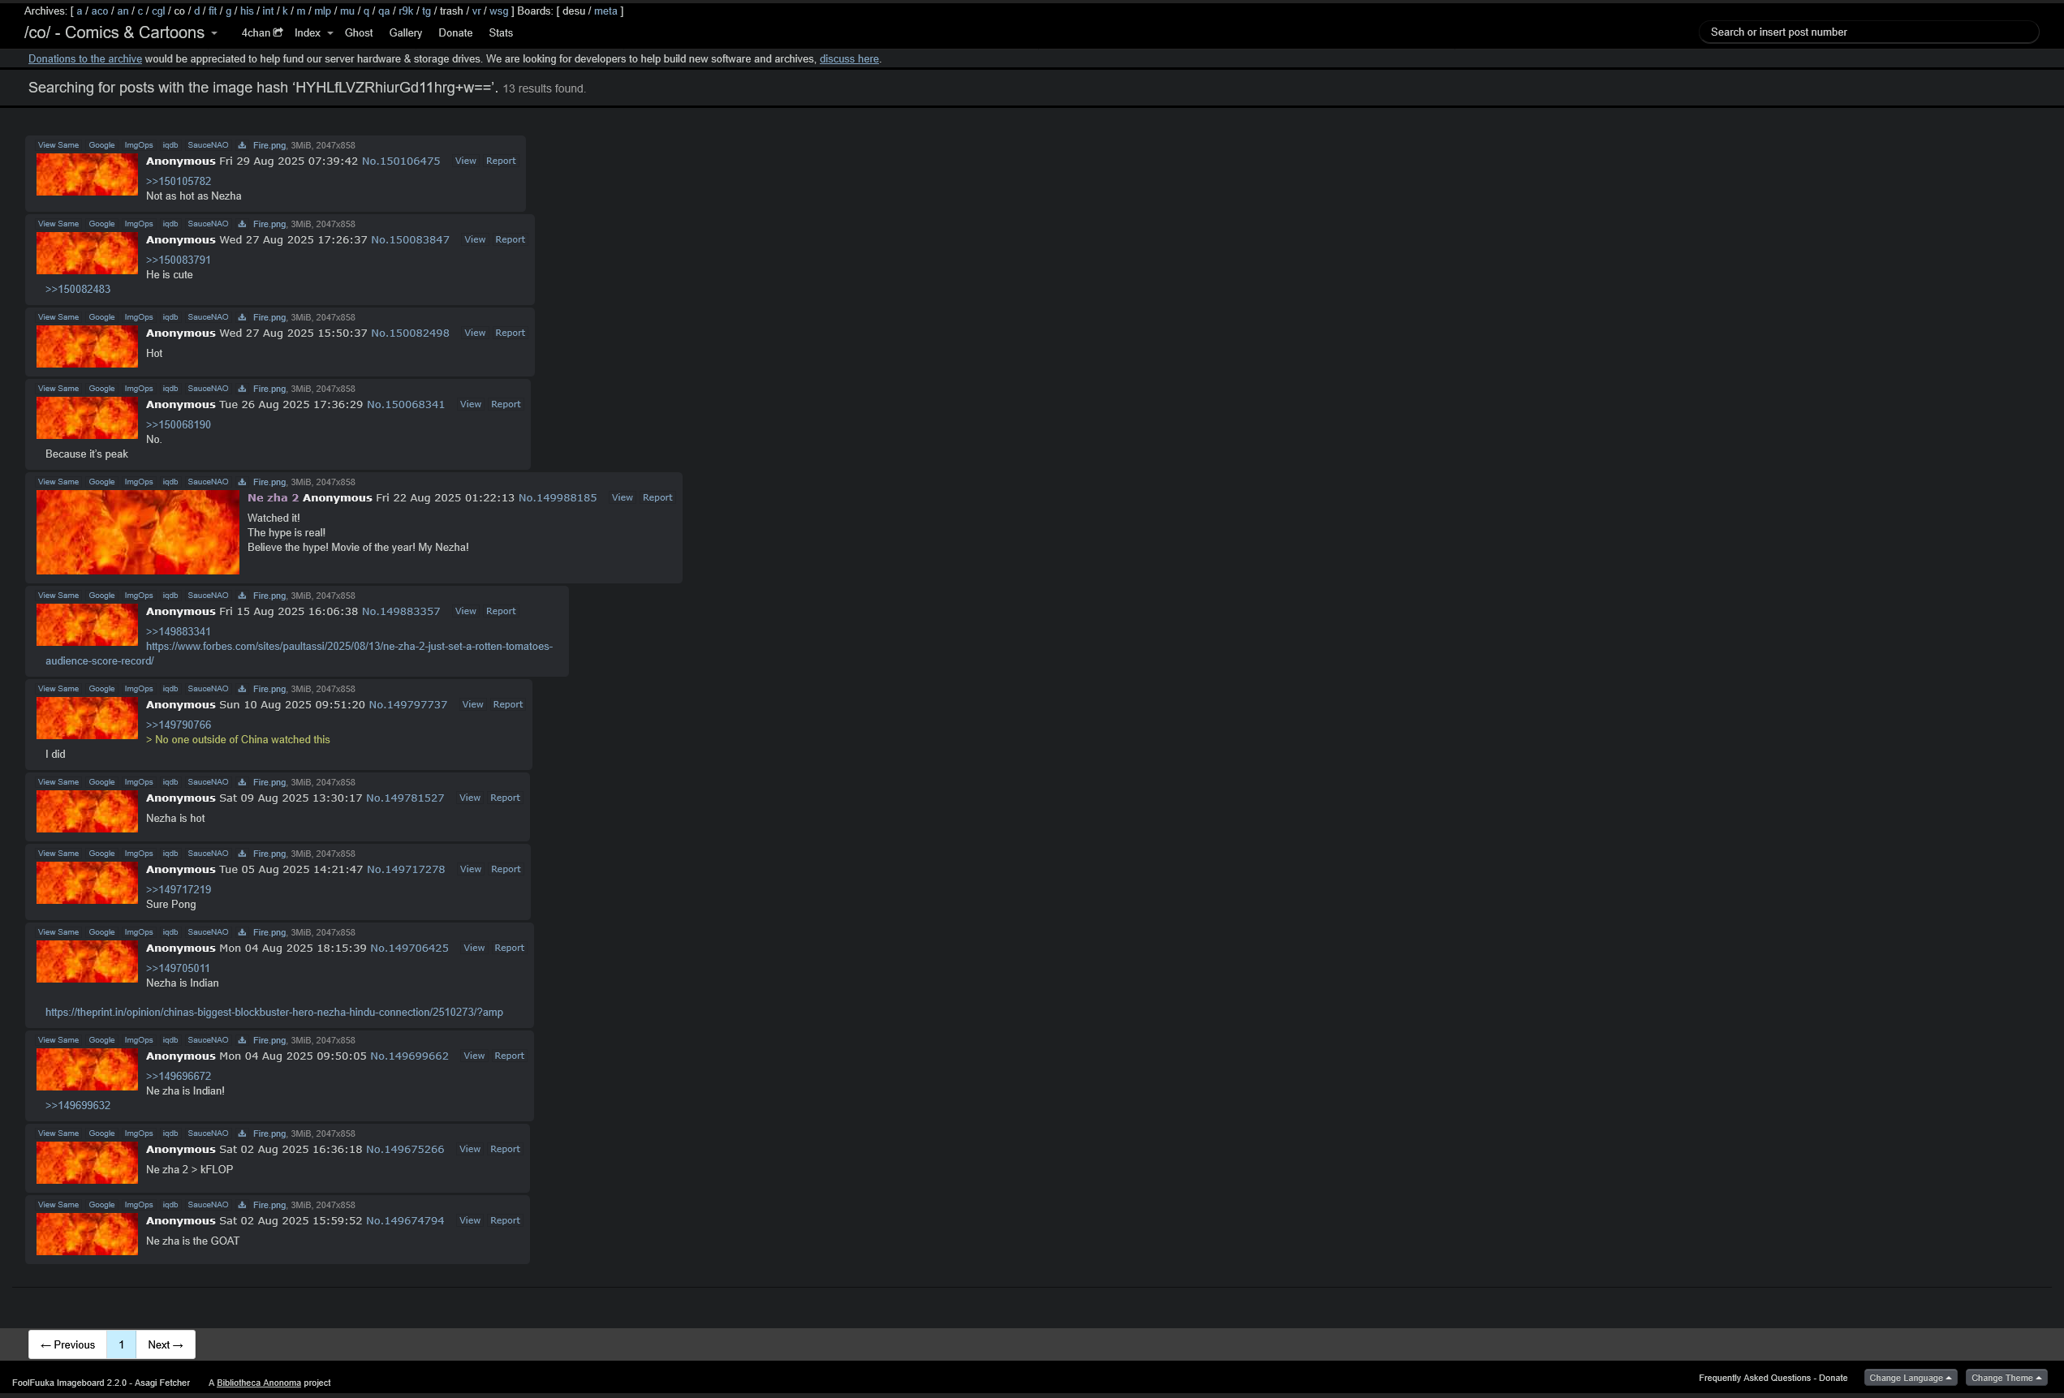Open the Stats page

(x=500, y=32)
